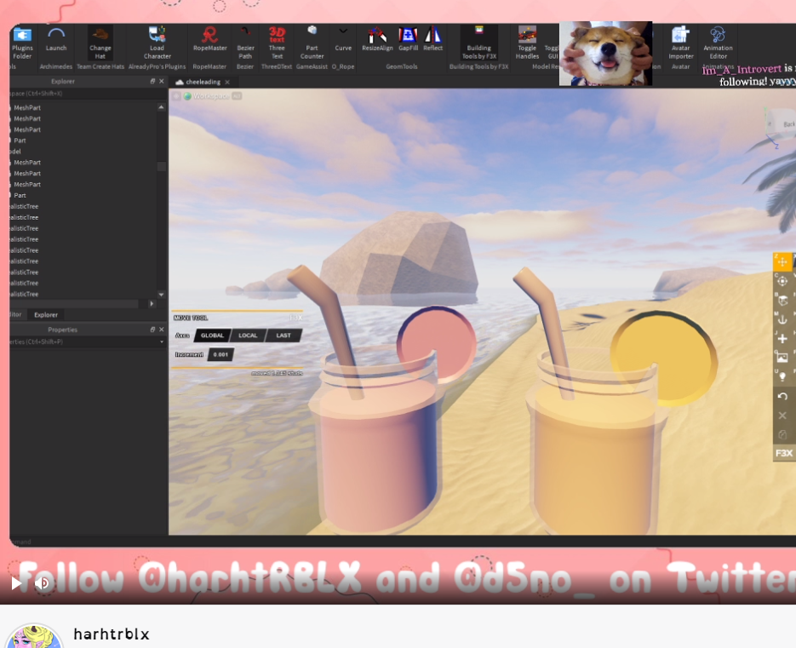Open Building Tools by F3X plugin
The width and height of the screenshot is (796, 648).
478,39
